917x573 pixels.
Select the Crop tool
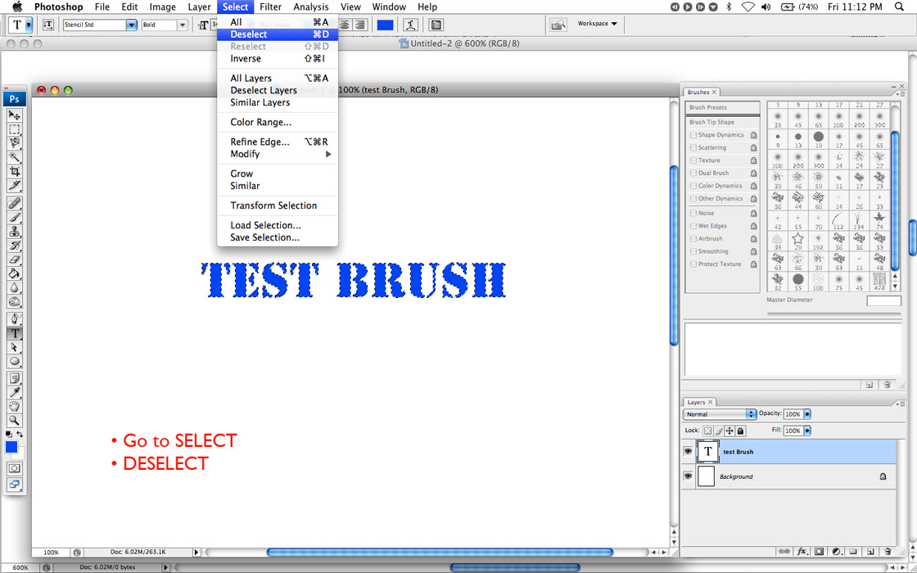click(15, 171)
